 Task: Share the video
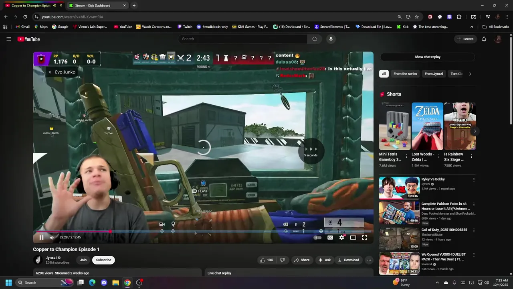tap(302, 260)
